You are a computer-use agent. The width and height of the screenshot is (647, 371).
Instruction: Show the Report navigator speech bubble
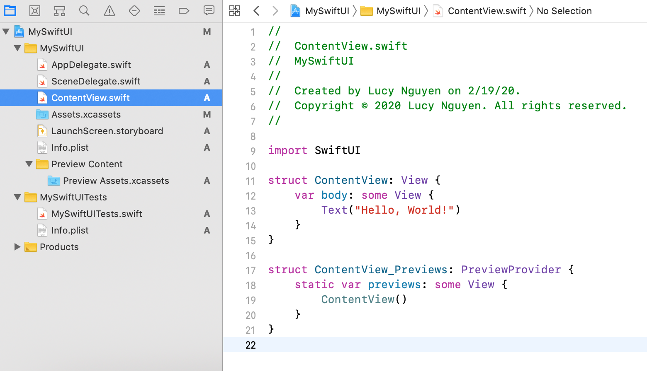pyautogui.click(x=209, y=11)
